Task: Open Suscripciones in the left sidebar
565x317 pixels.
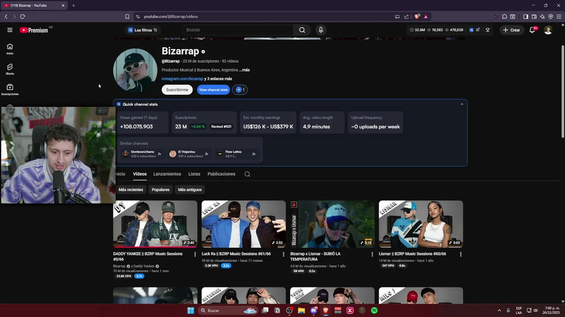Action: point(10,89)
